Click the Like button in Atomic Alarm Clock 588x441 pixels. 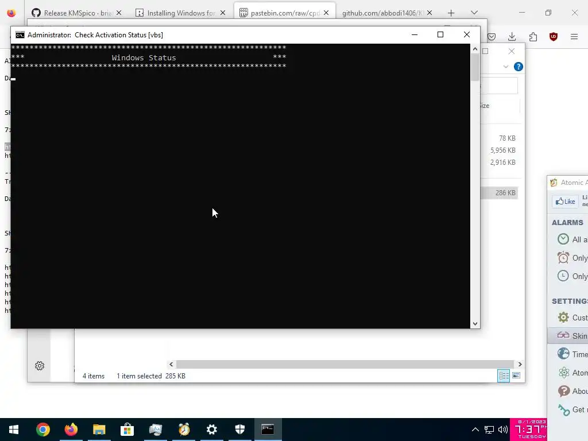click(566, 202)
